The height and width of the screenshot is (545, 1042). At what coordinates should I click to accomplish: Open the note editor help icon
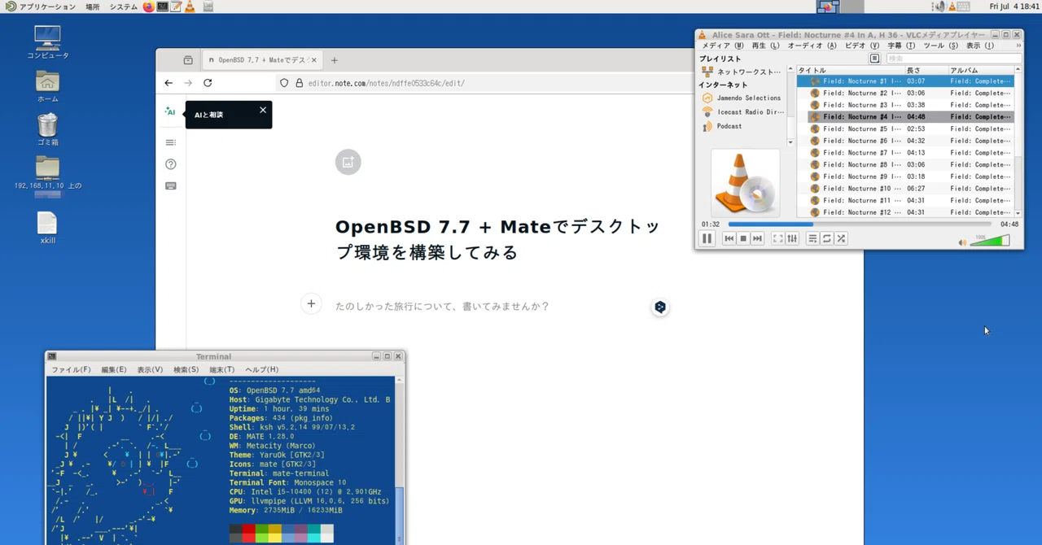tap(170, 164)
